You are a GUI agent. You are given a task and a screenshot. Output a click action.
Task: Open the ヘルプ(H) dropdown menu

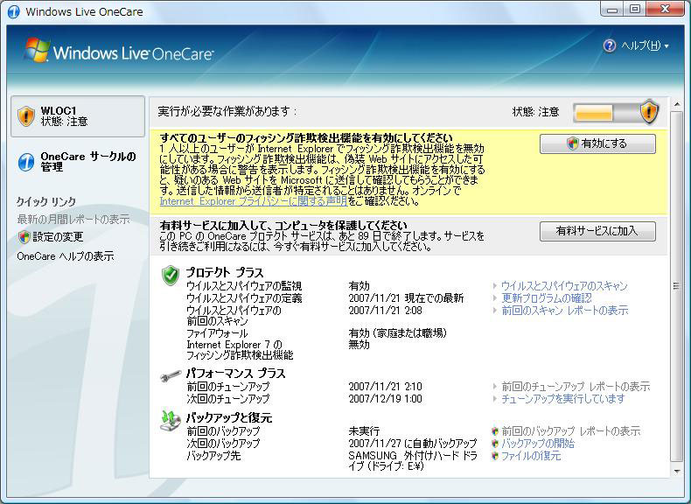(x=645, y=45)
